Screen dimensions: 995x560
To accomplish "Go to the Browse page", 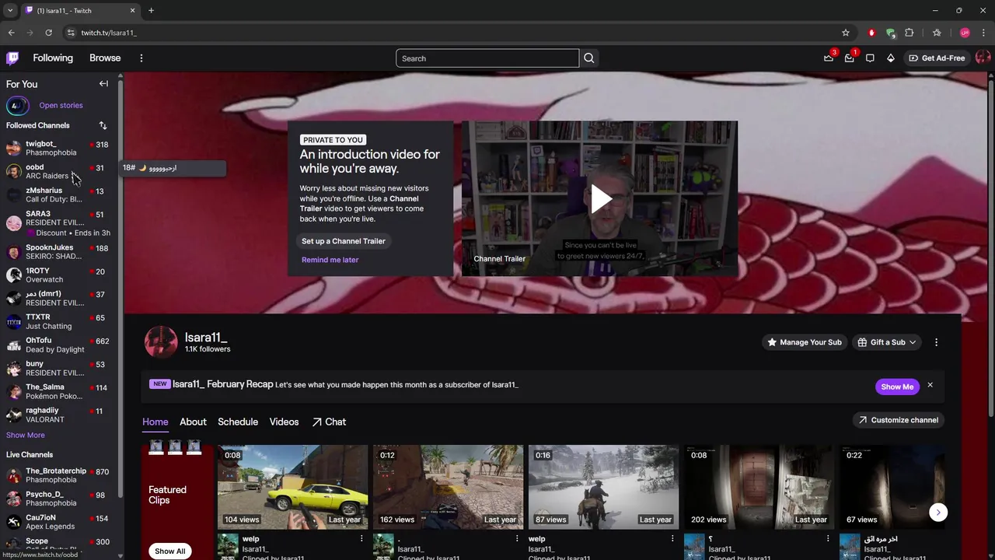I will (x=105, y=58).
